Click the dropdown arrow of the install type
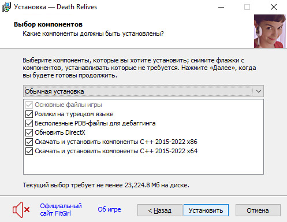 point(259,91)
